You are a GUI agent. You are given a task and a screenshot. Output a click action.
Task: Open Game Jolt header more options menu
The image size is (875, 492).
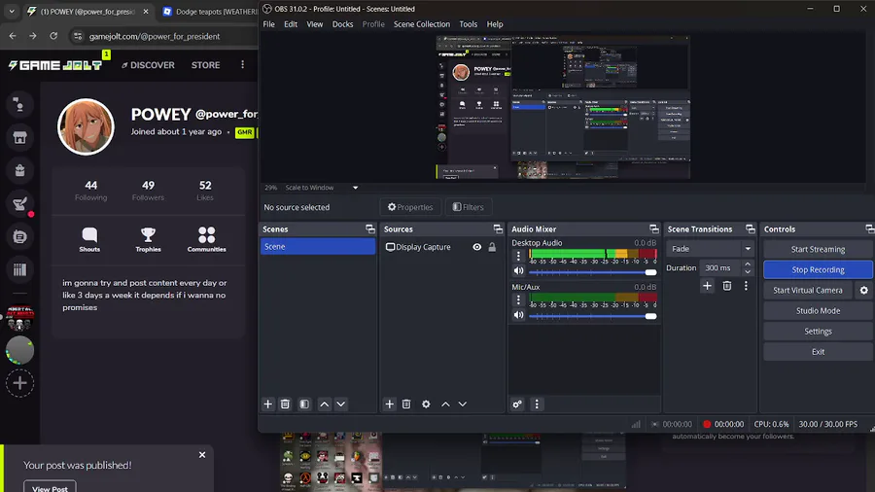click(242, 65)
